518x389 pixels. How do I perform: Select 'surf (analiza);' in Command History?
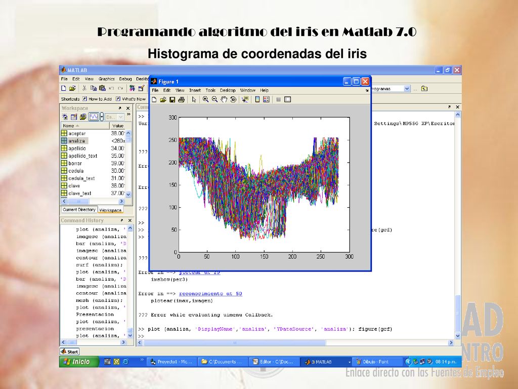[100, 265]
